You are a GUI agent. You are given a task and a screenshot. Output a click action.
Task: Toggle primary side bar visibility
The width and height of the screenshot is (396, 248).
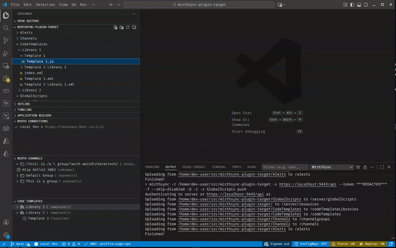pyautogui.click(x=352, y=4)
